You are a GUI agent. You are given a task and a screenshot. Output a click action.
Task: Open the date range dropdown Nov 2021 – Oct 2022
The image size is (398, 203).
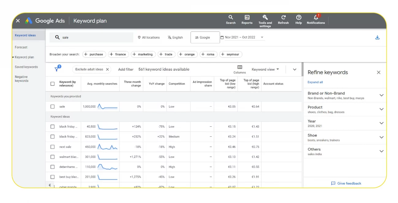click(x=242, y=37)
